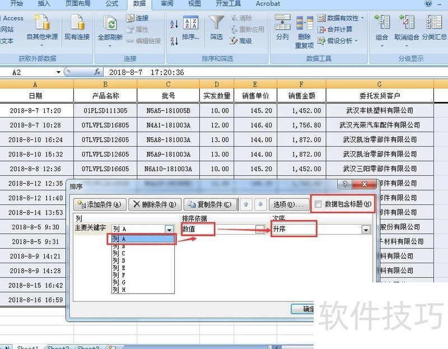Move sort condition up arrow
The width and height of the screenshot is (448, 349).
coord(246,204)
